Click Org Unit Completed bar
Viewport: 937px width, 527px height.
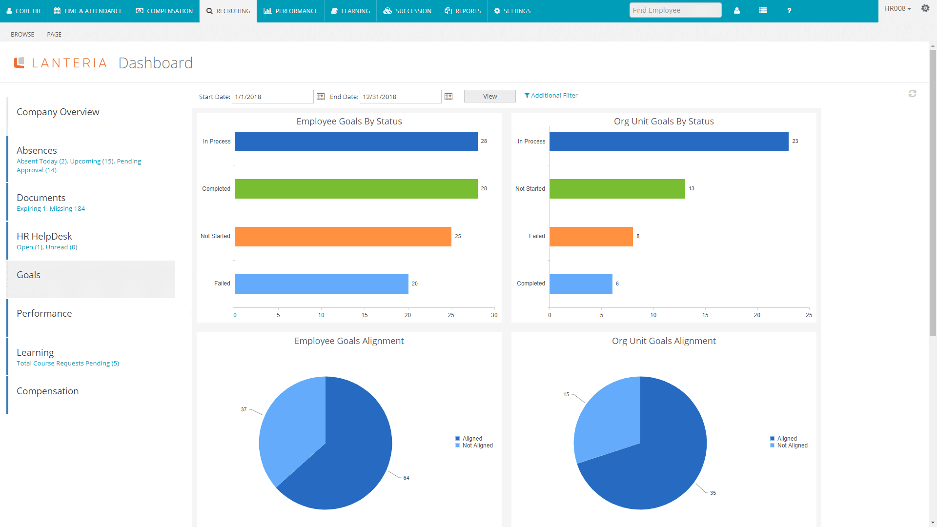[581, 284]
